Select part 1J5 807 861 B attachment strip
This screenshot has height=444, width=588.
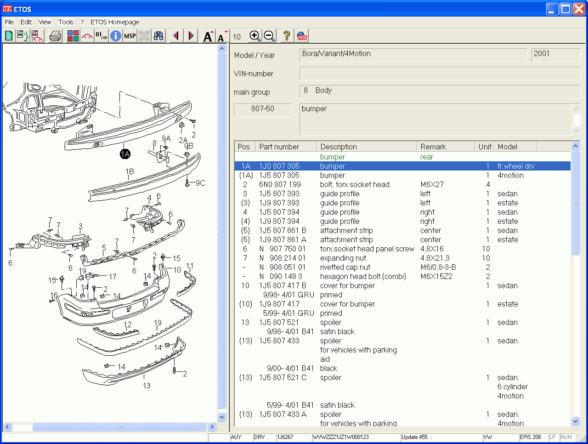402,230
